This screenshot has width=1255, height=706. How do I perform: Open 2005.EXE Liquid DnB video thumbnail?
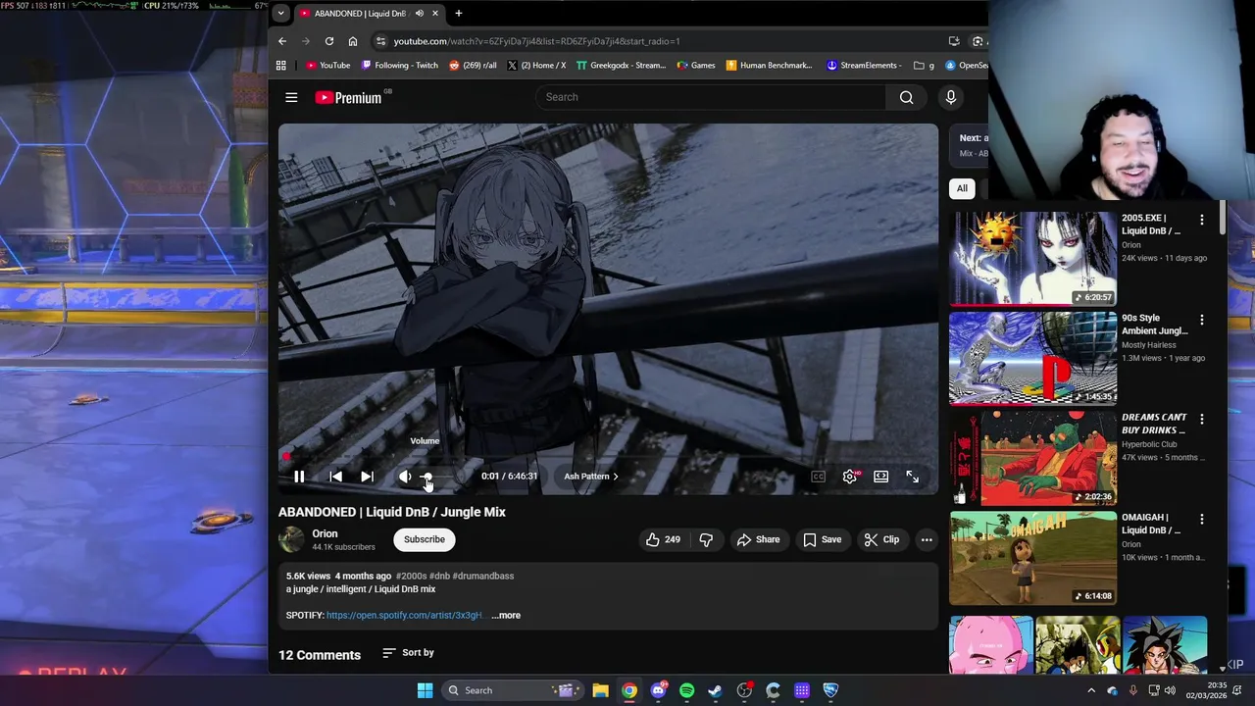(x=1032, y=258)
